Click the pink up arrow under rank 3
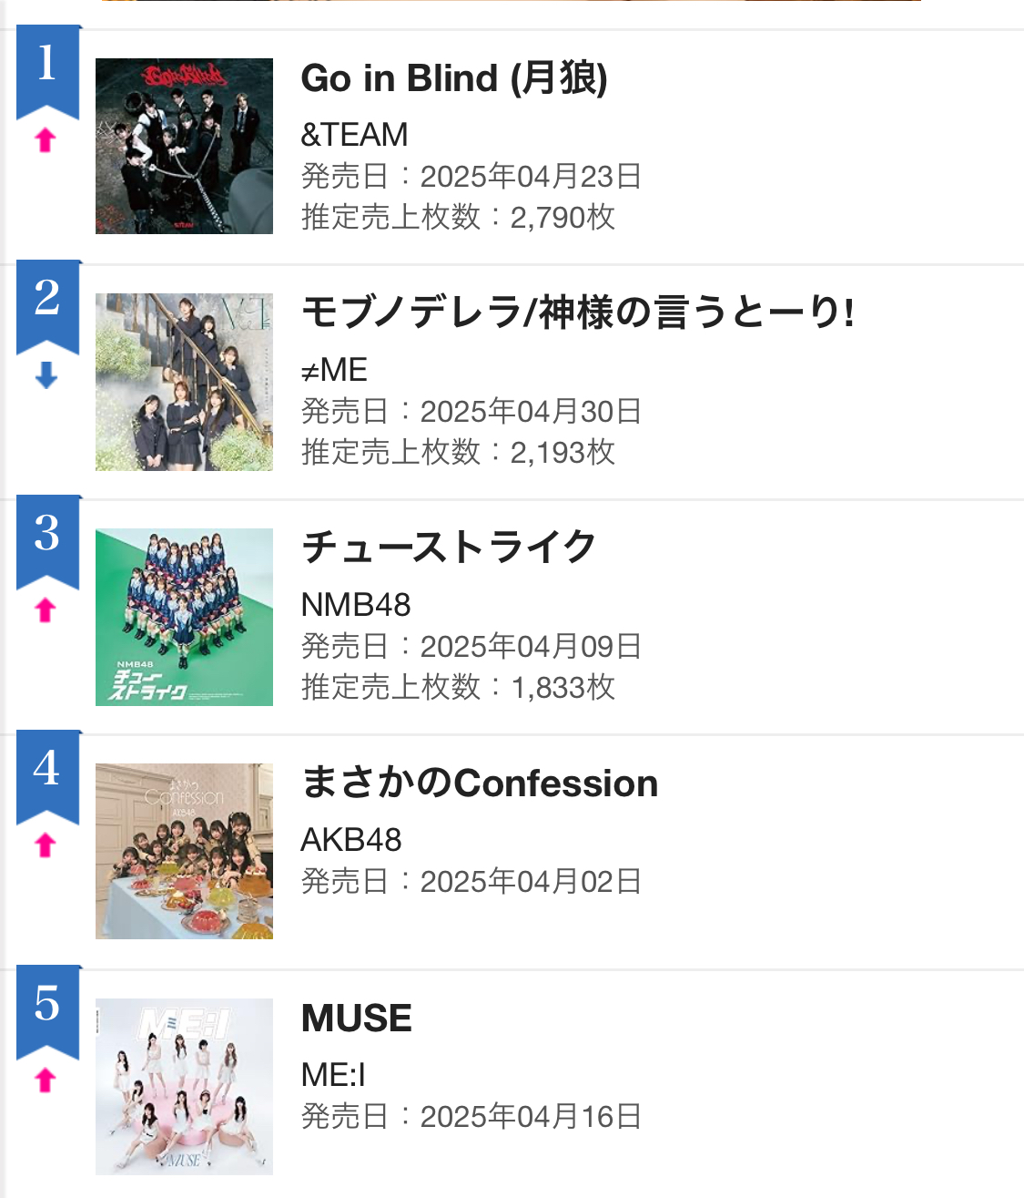Screen dimensions: 1024x1198 [46, 609]
